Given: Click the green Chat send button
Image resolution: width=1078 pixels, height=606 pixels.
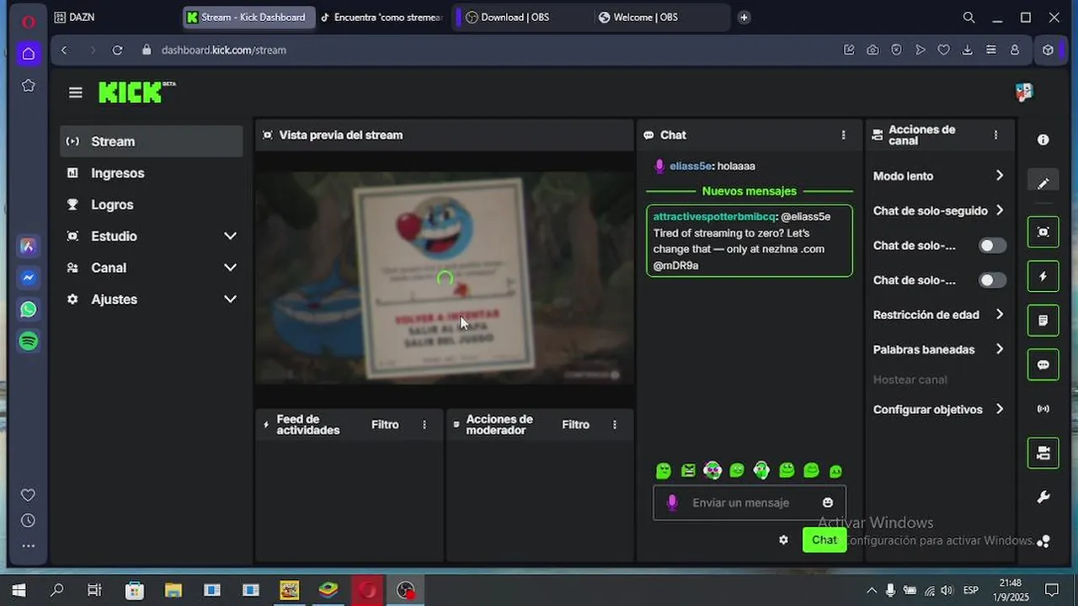Looking at the screenshot, I should pos(825,540).
